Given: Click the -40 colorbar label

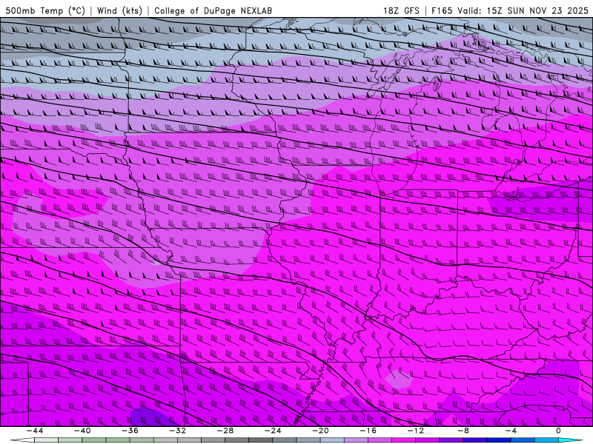Looking at the screenshot, I should (82, 431).
